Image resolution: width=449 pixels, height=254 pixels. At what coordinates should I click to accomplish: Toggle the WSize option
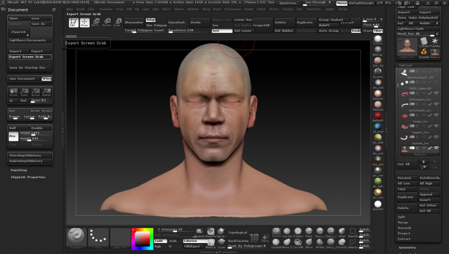click(47, 79)
